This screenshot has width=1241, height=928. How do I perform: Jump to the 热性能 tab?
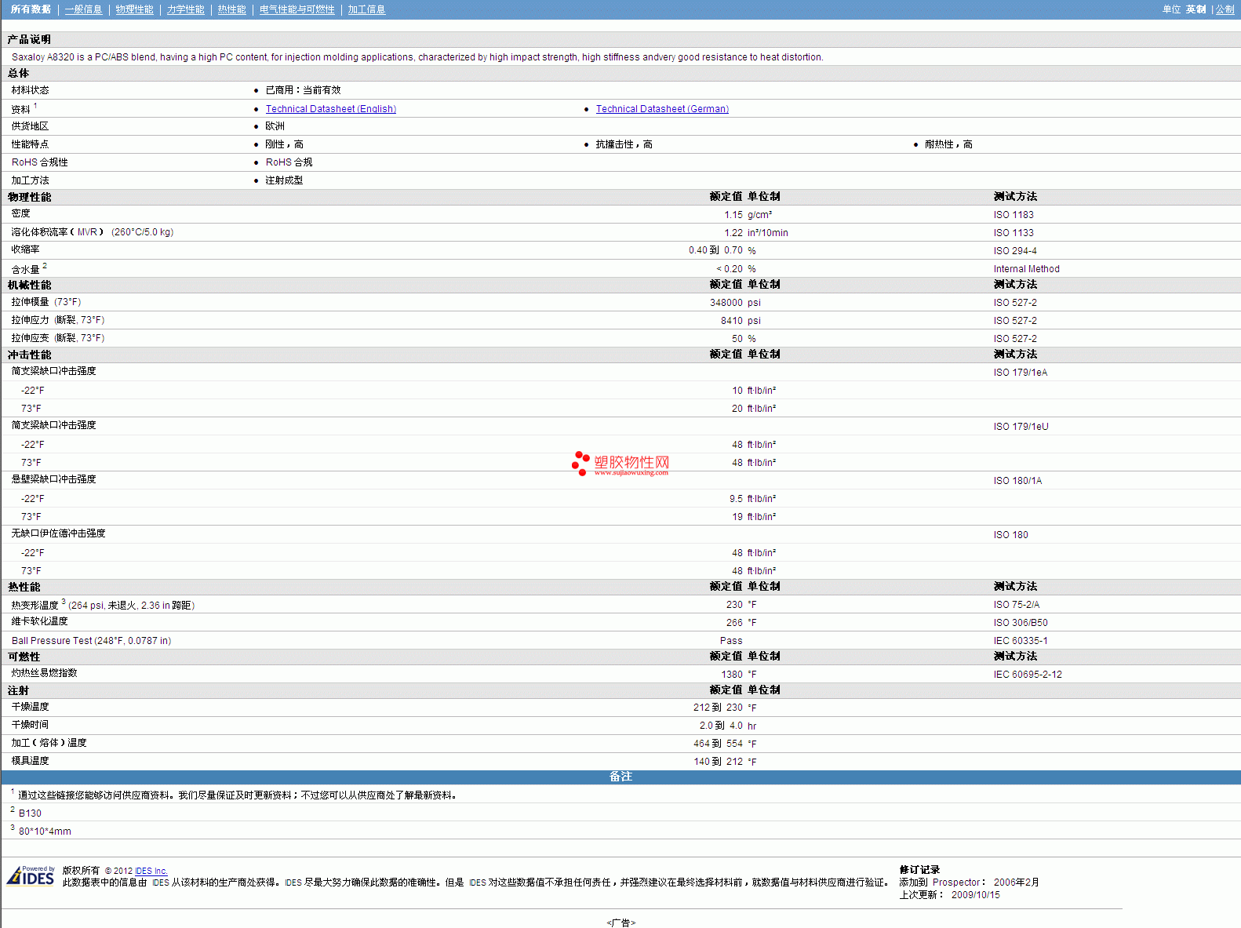pyautogui.click(x=231, y=9)
